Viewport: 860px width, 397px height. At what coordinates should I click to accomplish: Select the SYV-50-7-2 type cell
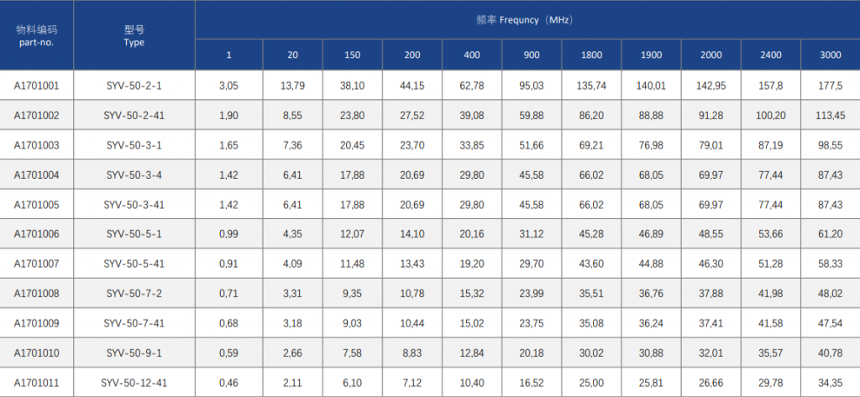click(134, 294)
